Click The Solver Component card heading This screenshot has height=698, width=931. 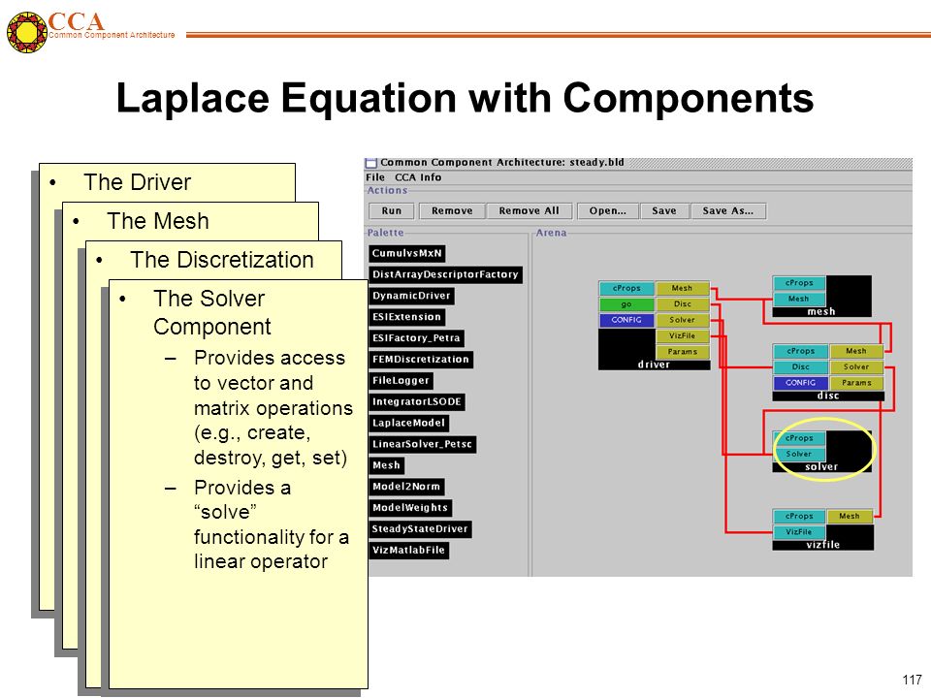coord(212,313)
